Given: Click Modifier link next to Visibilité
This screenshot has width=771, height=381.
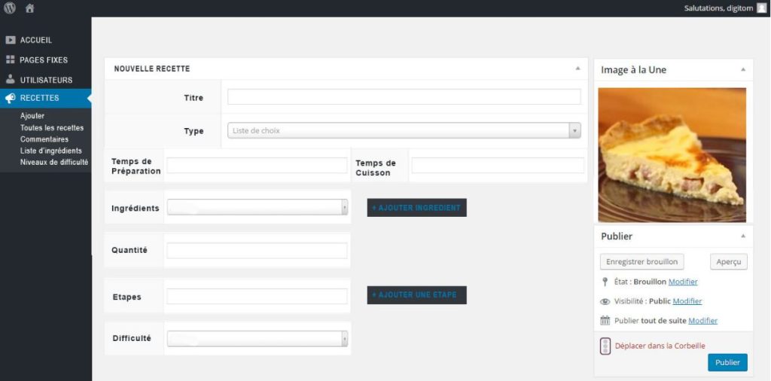Looking at the screenshot, I should [x=687, y=301].
